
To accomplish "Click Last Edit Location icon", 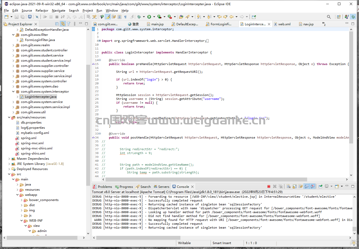I will [219, 17].
